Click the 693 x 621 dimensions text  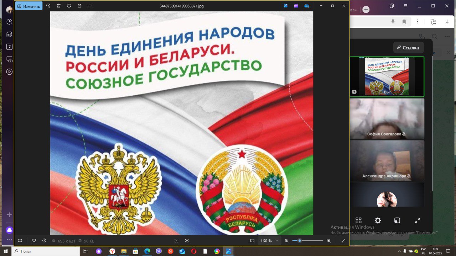[x=67, y=241]
